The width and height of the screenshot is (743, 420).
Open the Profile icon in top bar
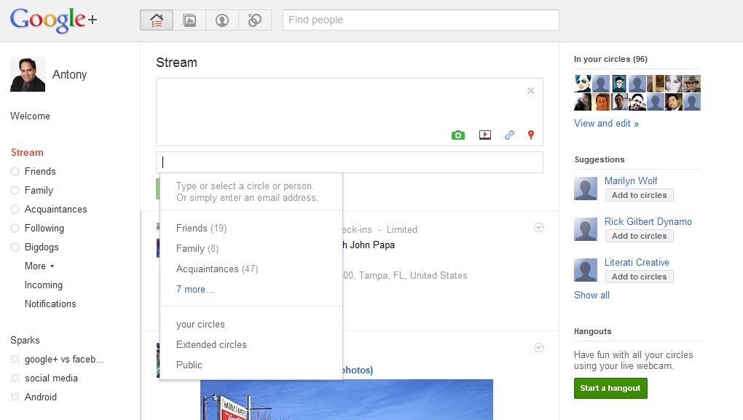pos(222,20)
